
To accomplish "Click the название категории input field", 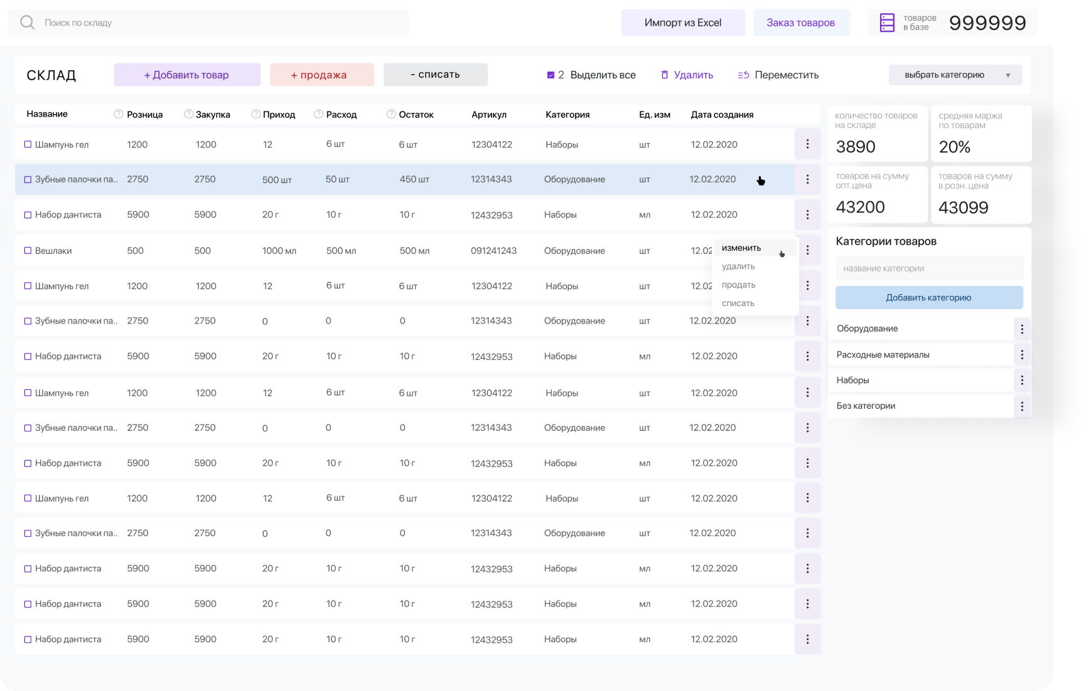I will (x=928, y=268).
